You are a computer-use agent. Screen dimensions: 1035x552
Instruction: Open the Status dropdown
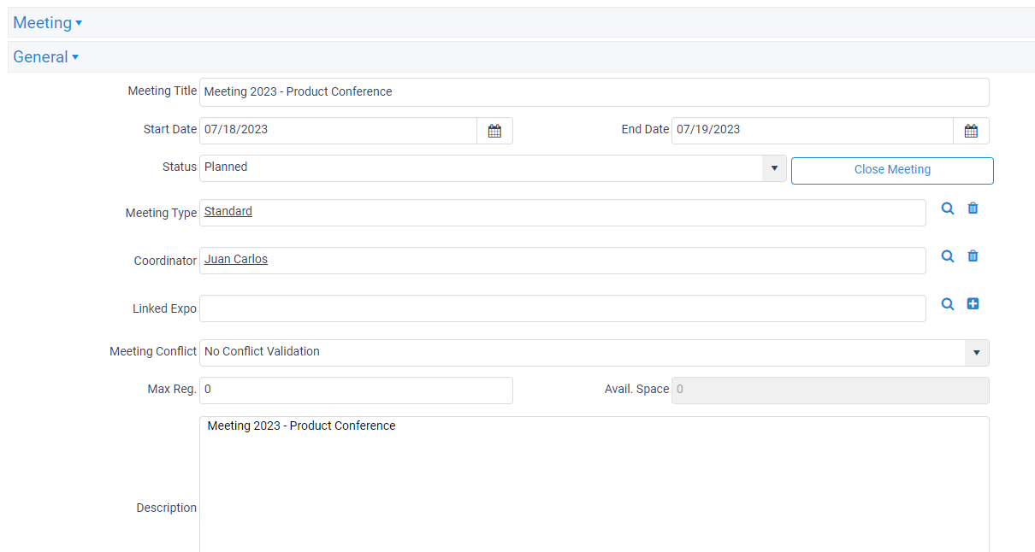(x=774, y=167)
